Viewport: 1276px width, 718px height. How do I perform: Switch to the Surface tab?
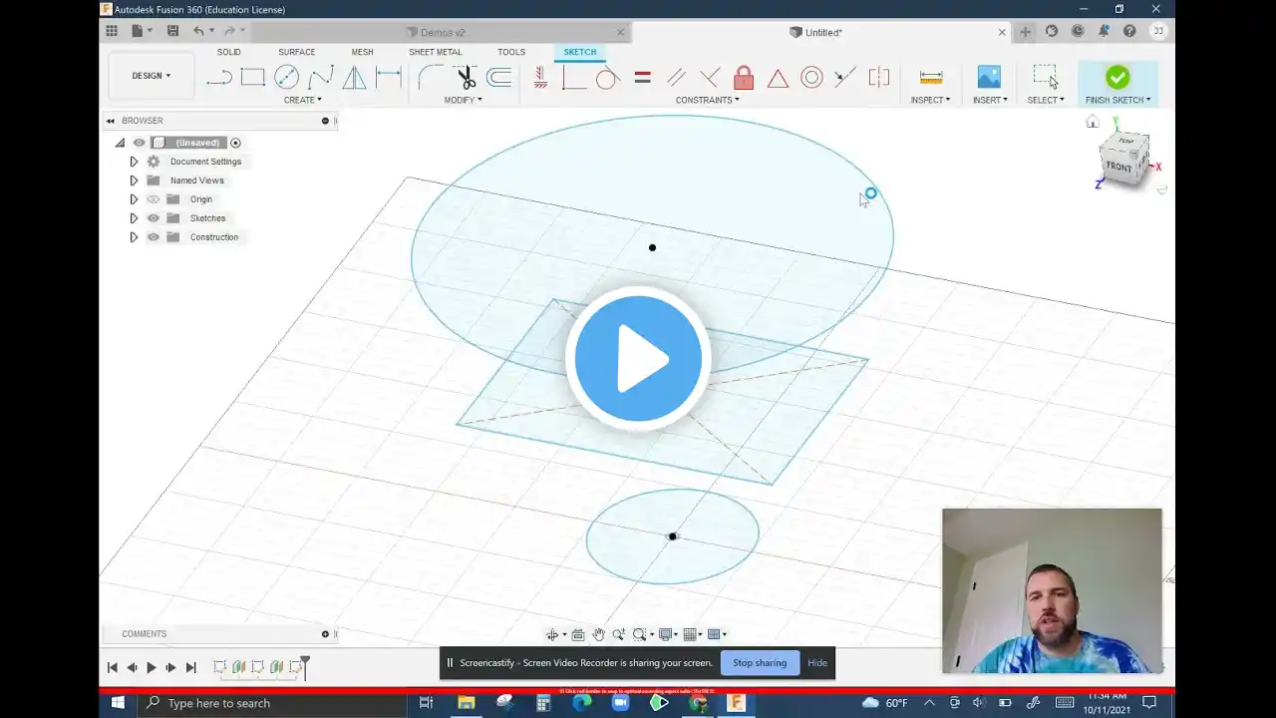point(296,52)
